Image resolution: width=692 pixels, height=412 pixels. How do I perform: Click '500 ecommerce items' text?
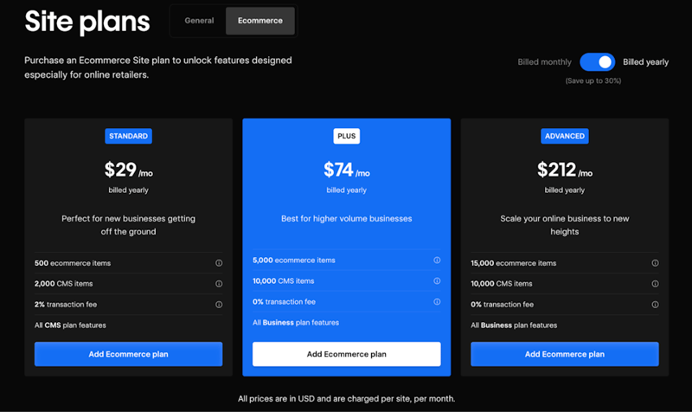click(x=73, y=263)
